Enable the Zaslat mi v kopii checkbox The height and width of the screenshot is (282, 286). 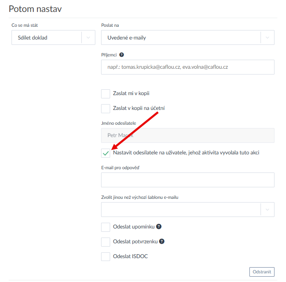click(x=106, y=93)
